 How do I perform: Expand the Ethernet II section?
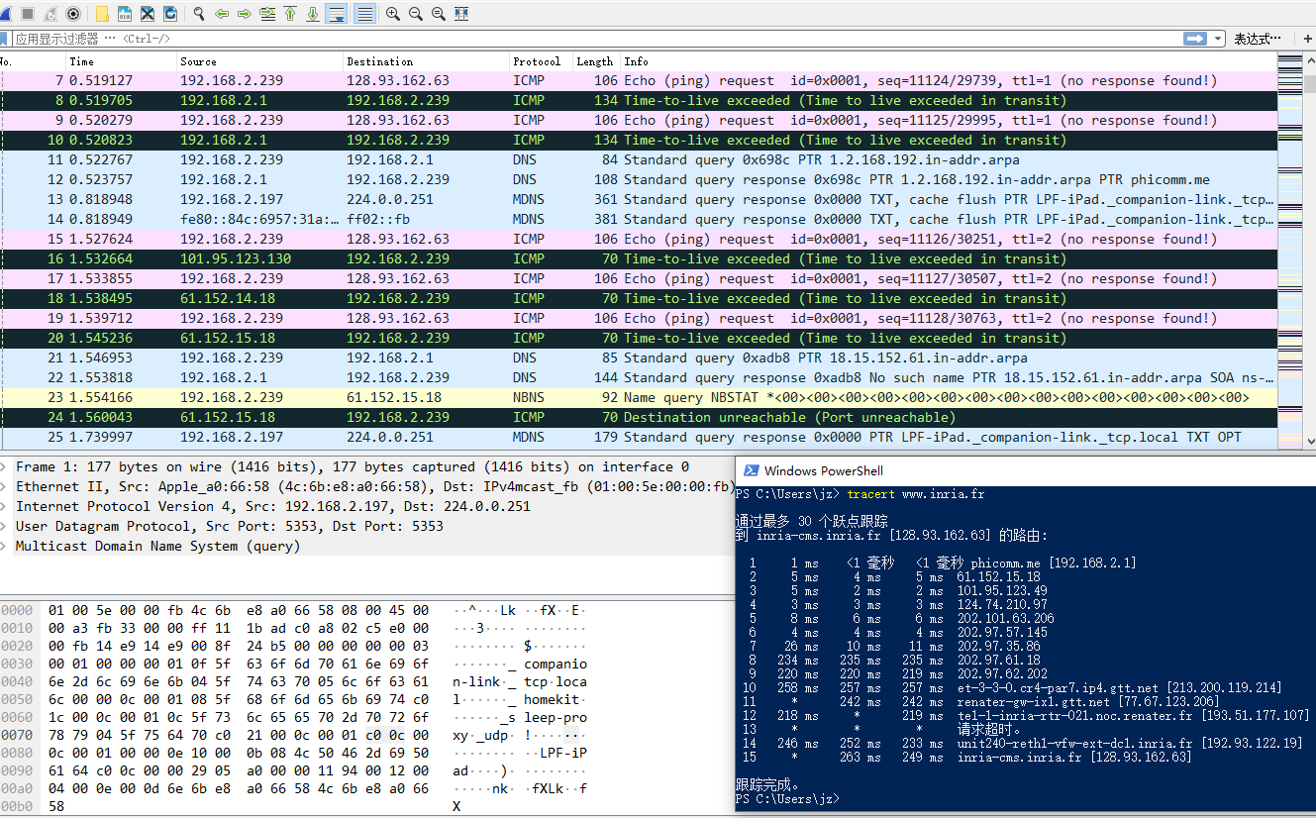pyautogui.click(x=4, y=486)
